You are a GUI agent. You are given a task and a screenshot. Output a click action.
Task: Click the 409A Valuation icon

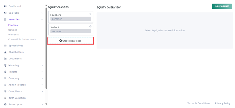tap(5, 98)
